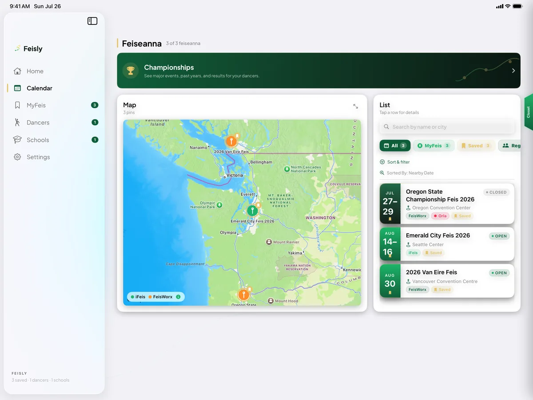This screenshot has height=400, width=533.
Task: Click the search magnifier icon
Action: point(386,127)
